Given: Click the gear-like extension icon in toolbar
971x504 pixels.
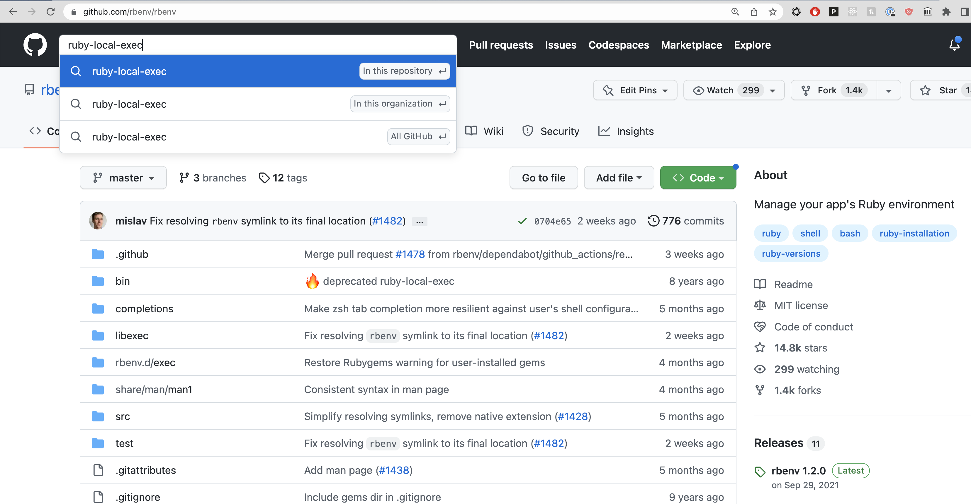Looking at the screenshot, I should pos(796,12).
